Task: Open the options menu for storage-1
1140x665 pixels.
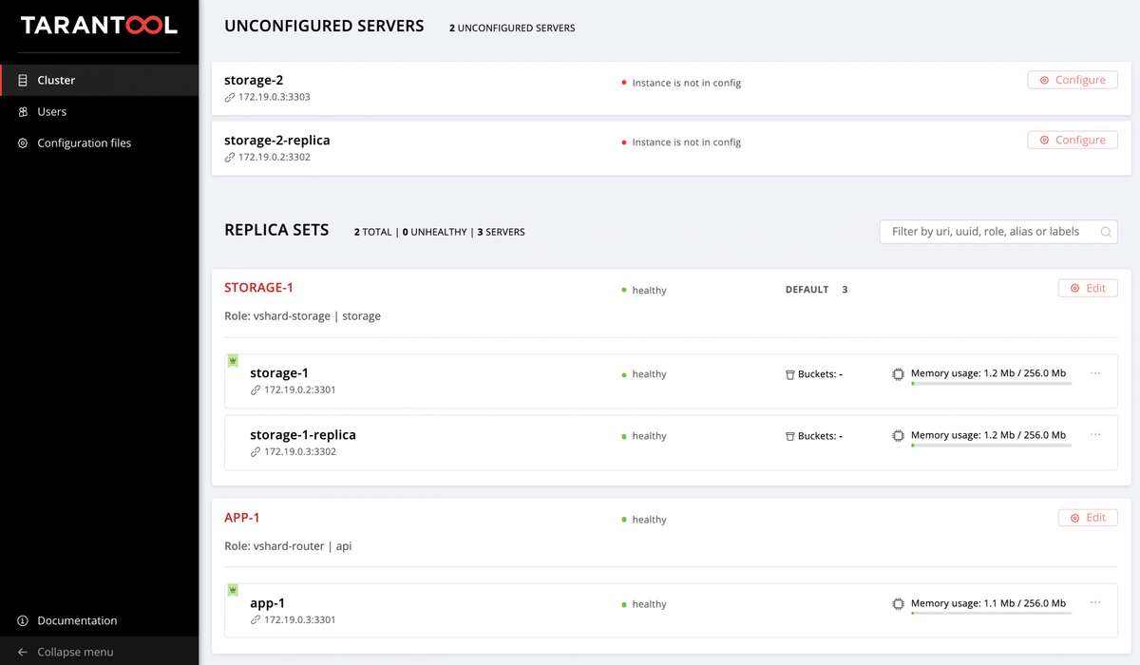Action: pos(1094,373)
